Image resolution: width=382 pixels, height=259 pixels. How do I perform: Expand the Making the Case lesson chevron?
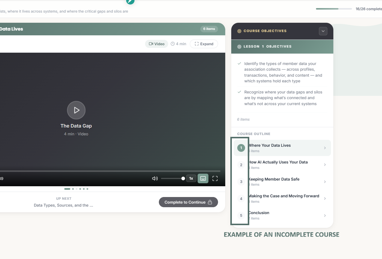(325, 199)
